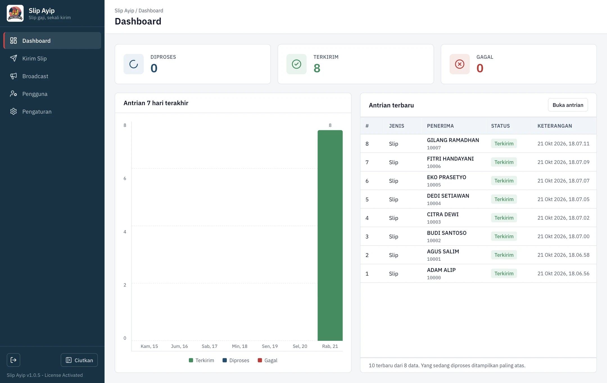
Task: Click the KETERANGAN column header
Action: [555, 126]
